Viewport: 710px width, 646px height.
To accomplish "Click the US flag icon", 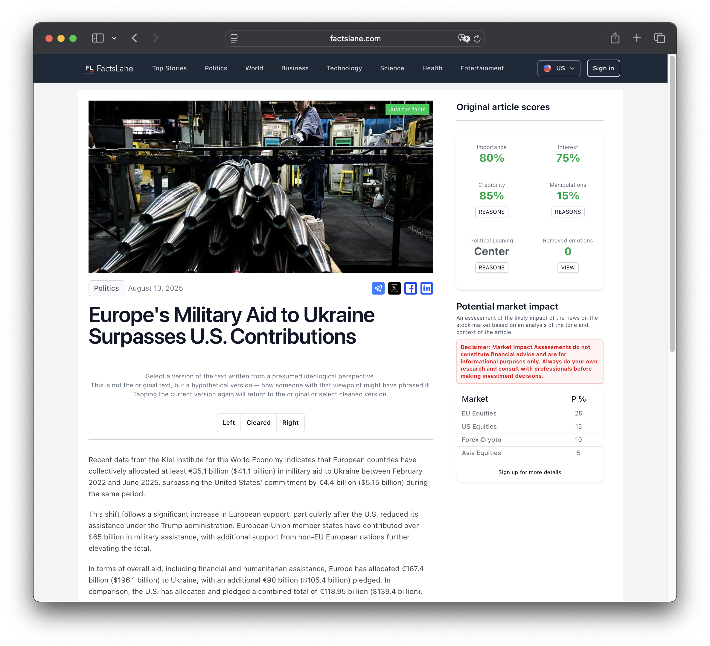I will tap(547, 68).
